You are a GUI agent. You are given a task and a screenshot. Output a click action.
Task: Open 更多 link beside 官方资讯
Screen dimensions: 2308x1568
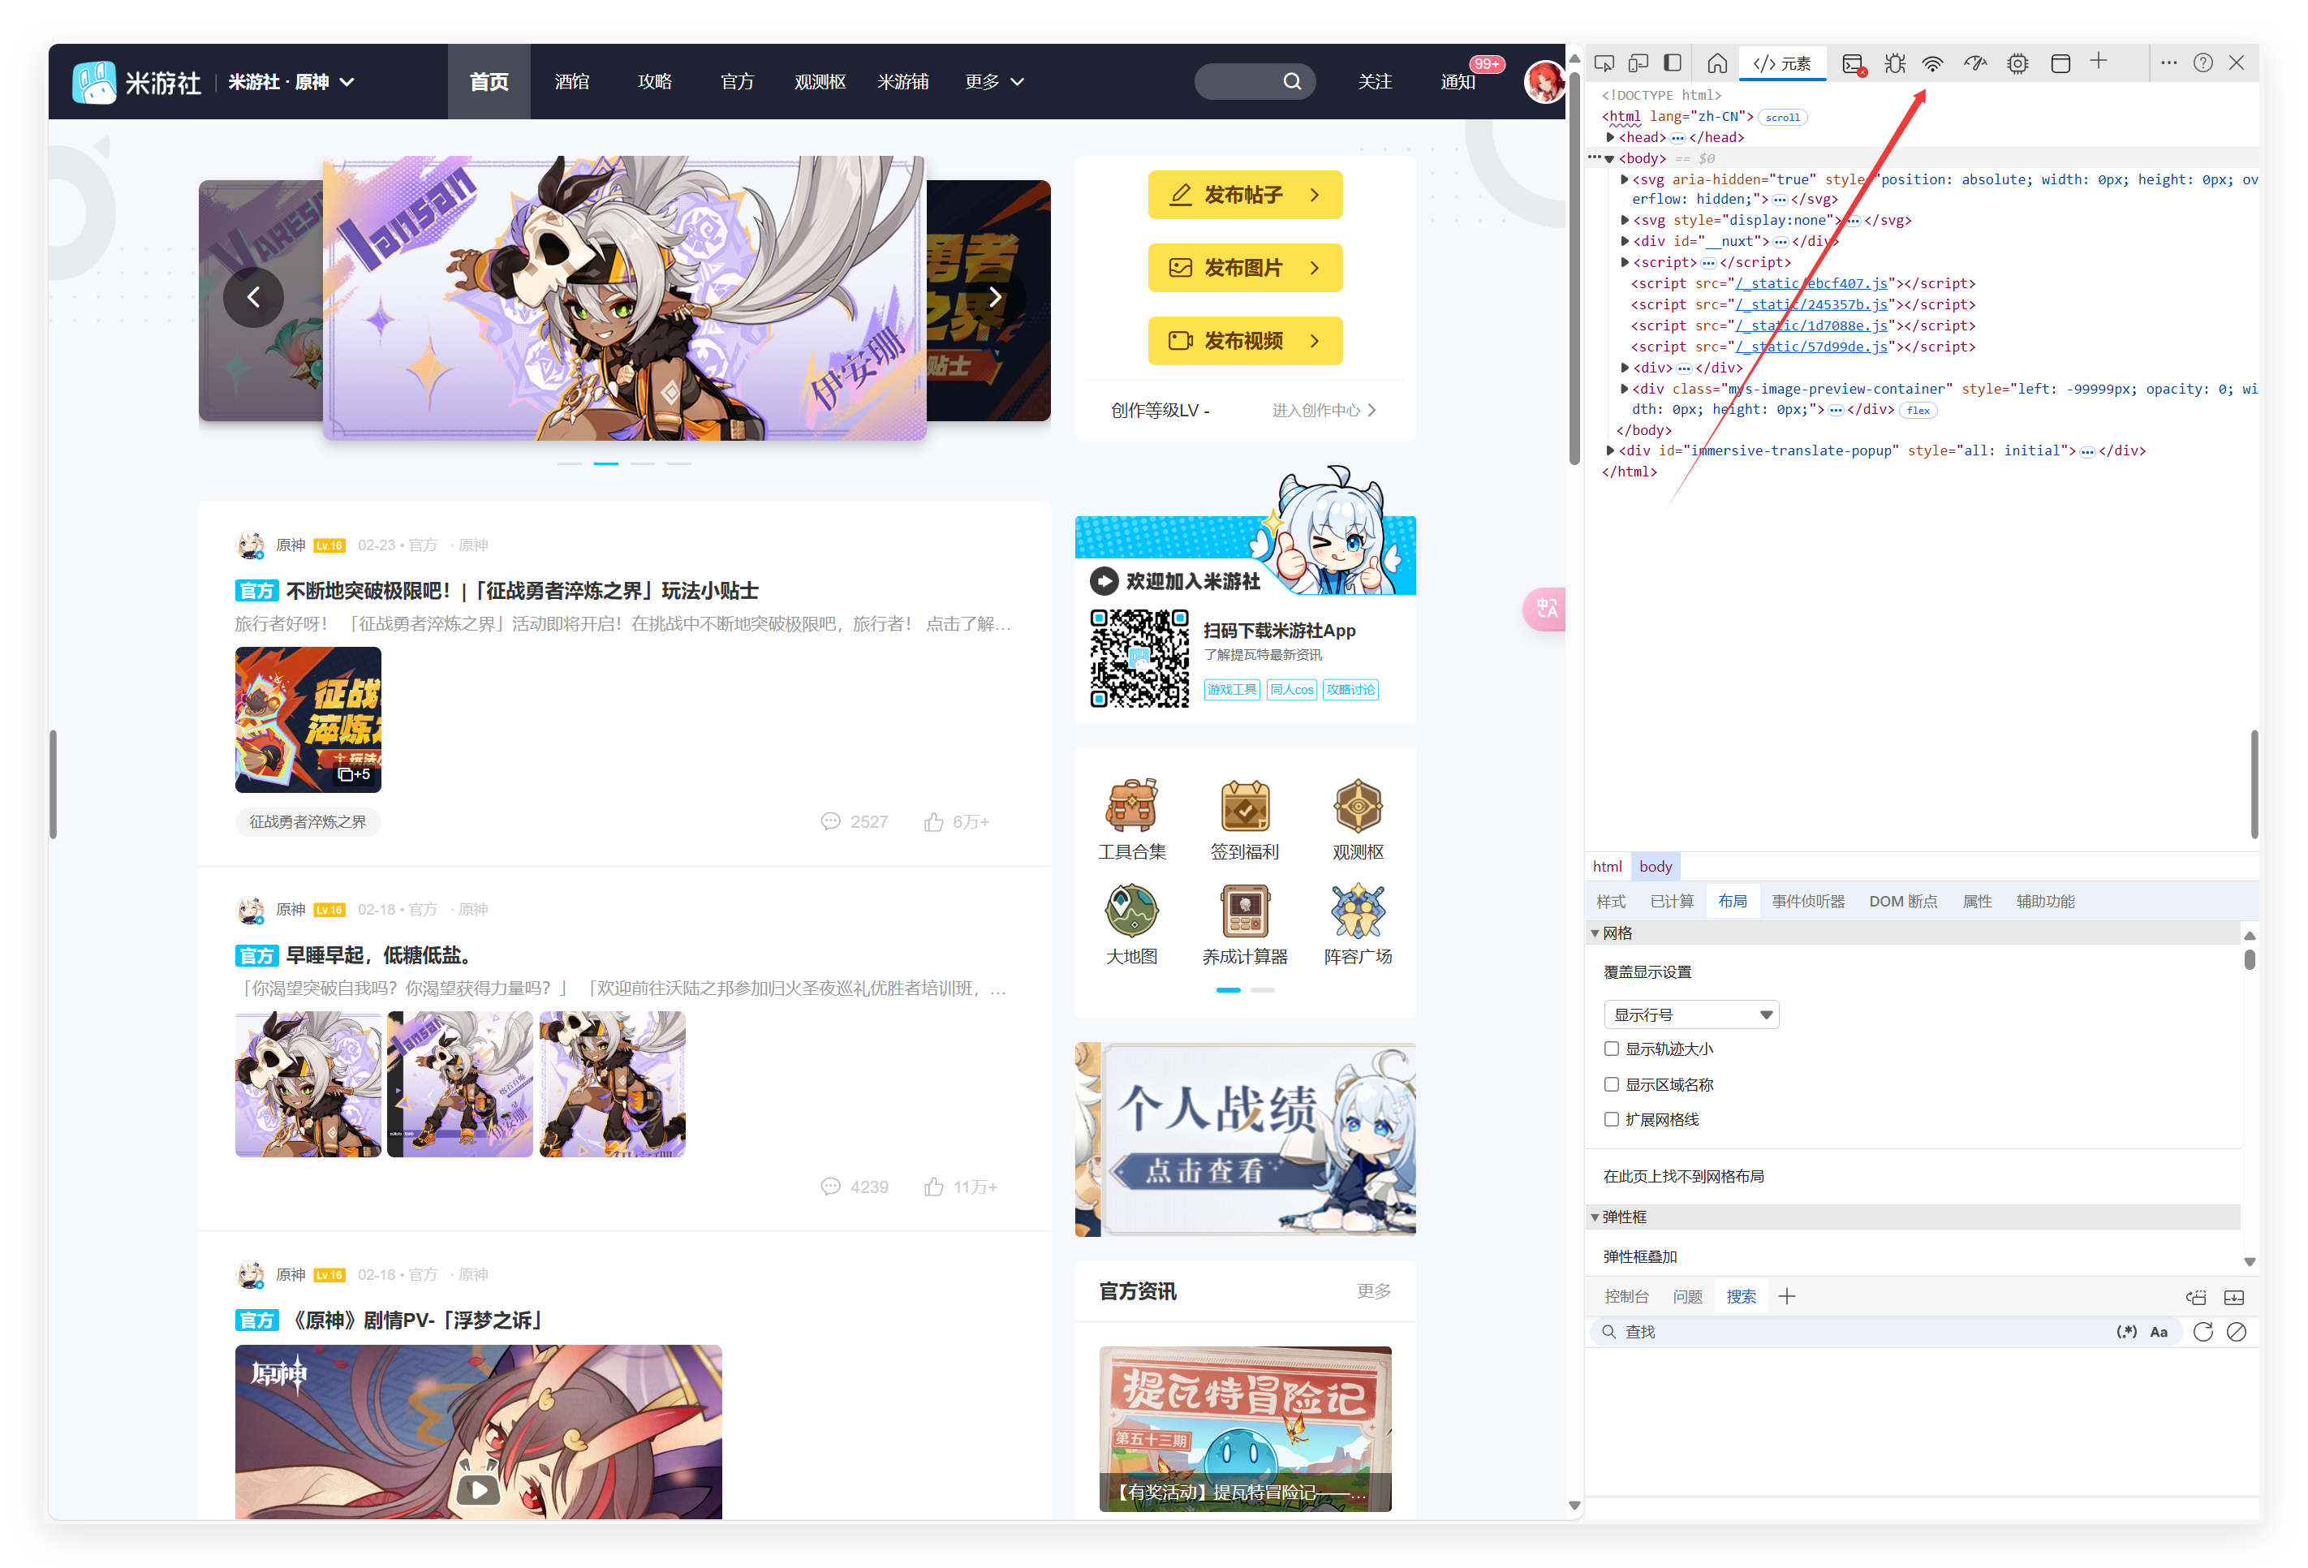point(1373,1290)
